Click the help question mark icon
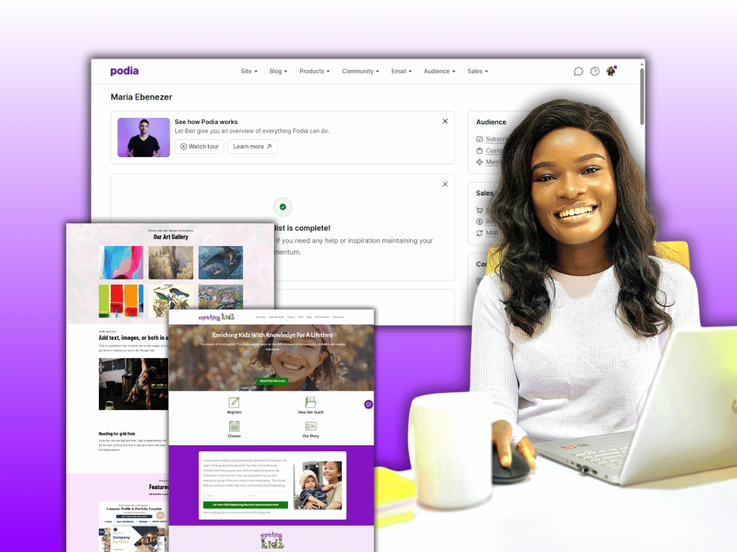The width and height of the screenshot is (737, 552). (x=595, y=71)
